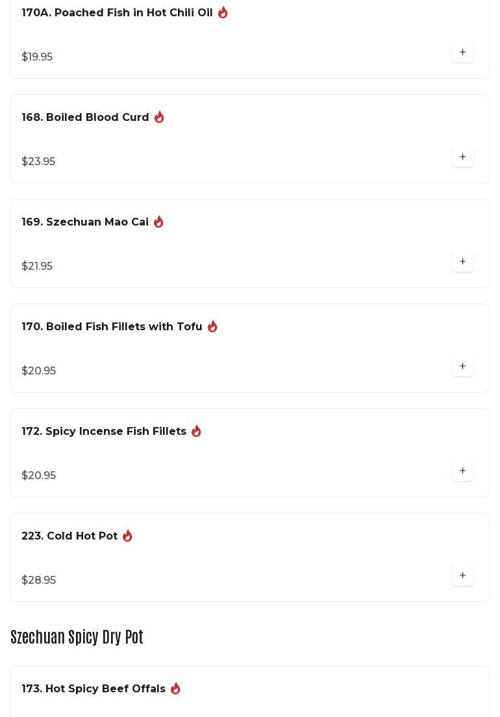Click flame icon next to Boiled Blood Curd
The height and width of the screenshot is (717, 500).
[159, 117]
